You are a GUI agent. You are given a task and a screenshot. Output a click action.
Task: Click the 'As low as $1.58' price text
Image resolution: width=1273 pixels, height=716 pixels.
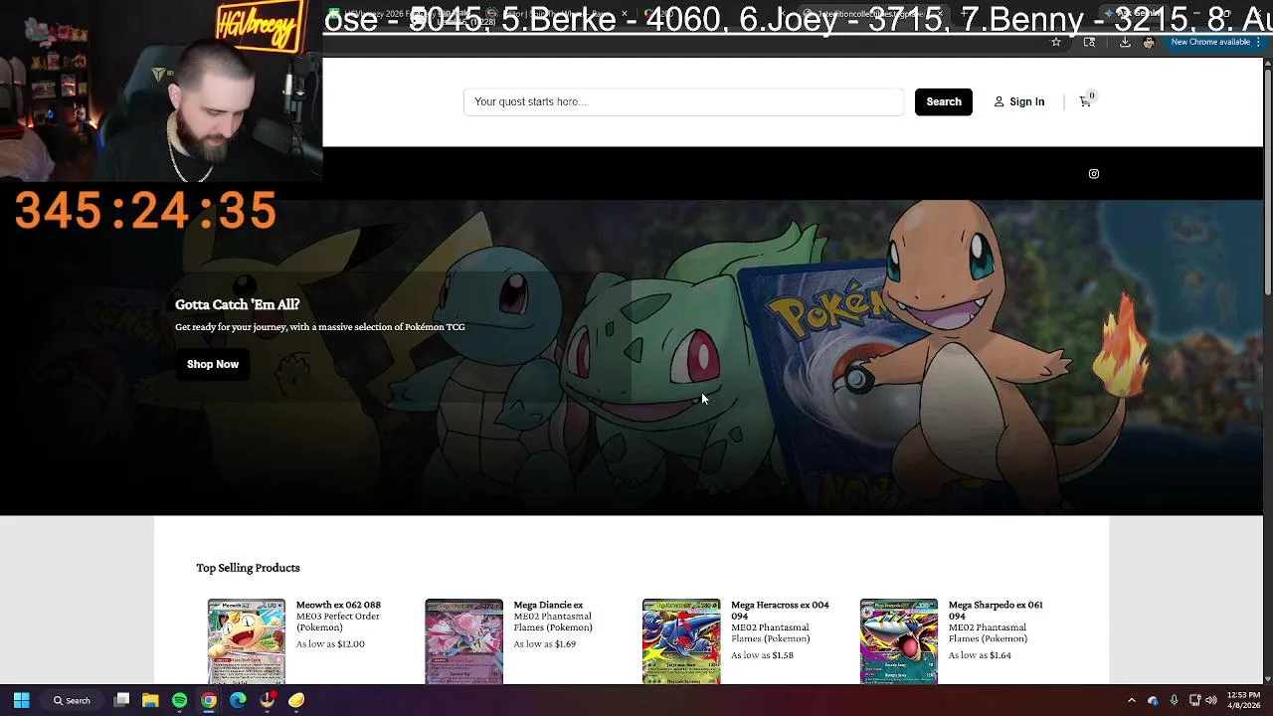(x=762, y=655)
